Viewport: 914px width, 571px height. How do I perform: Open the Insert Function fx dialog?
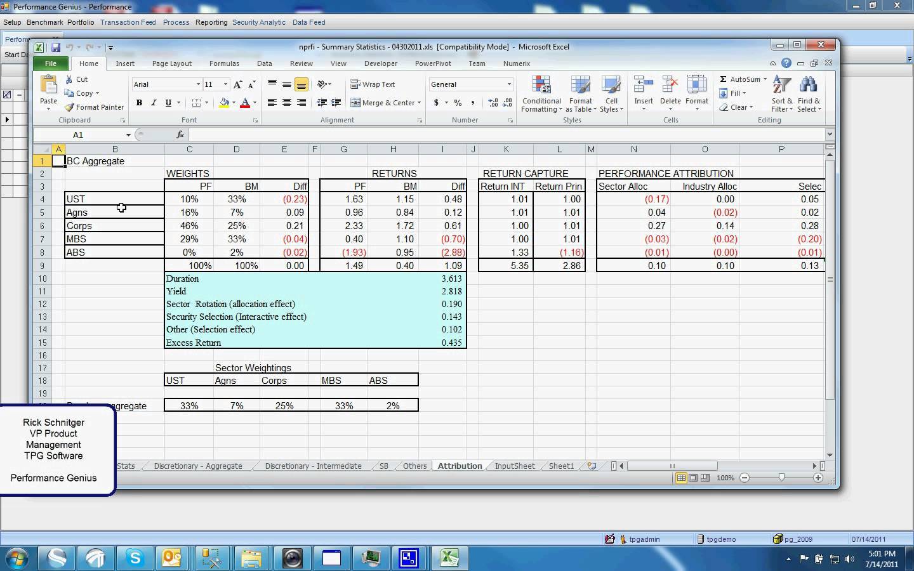click(x=180, y=135)
